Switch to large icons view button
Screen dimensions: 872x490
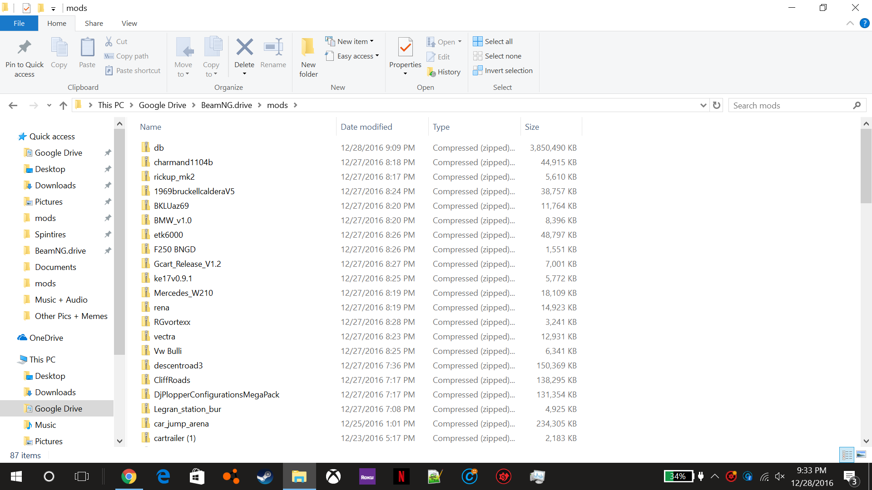coord(861,455)
